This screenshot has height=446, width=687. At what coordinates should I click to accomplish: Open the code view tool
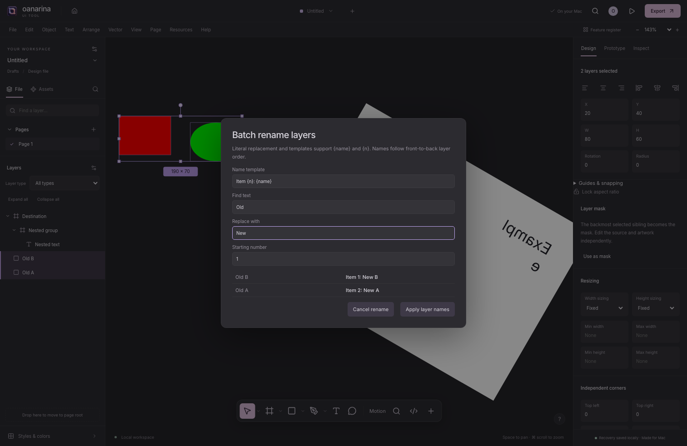click(413, 411)
